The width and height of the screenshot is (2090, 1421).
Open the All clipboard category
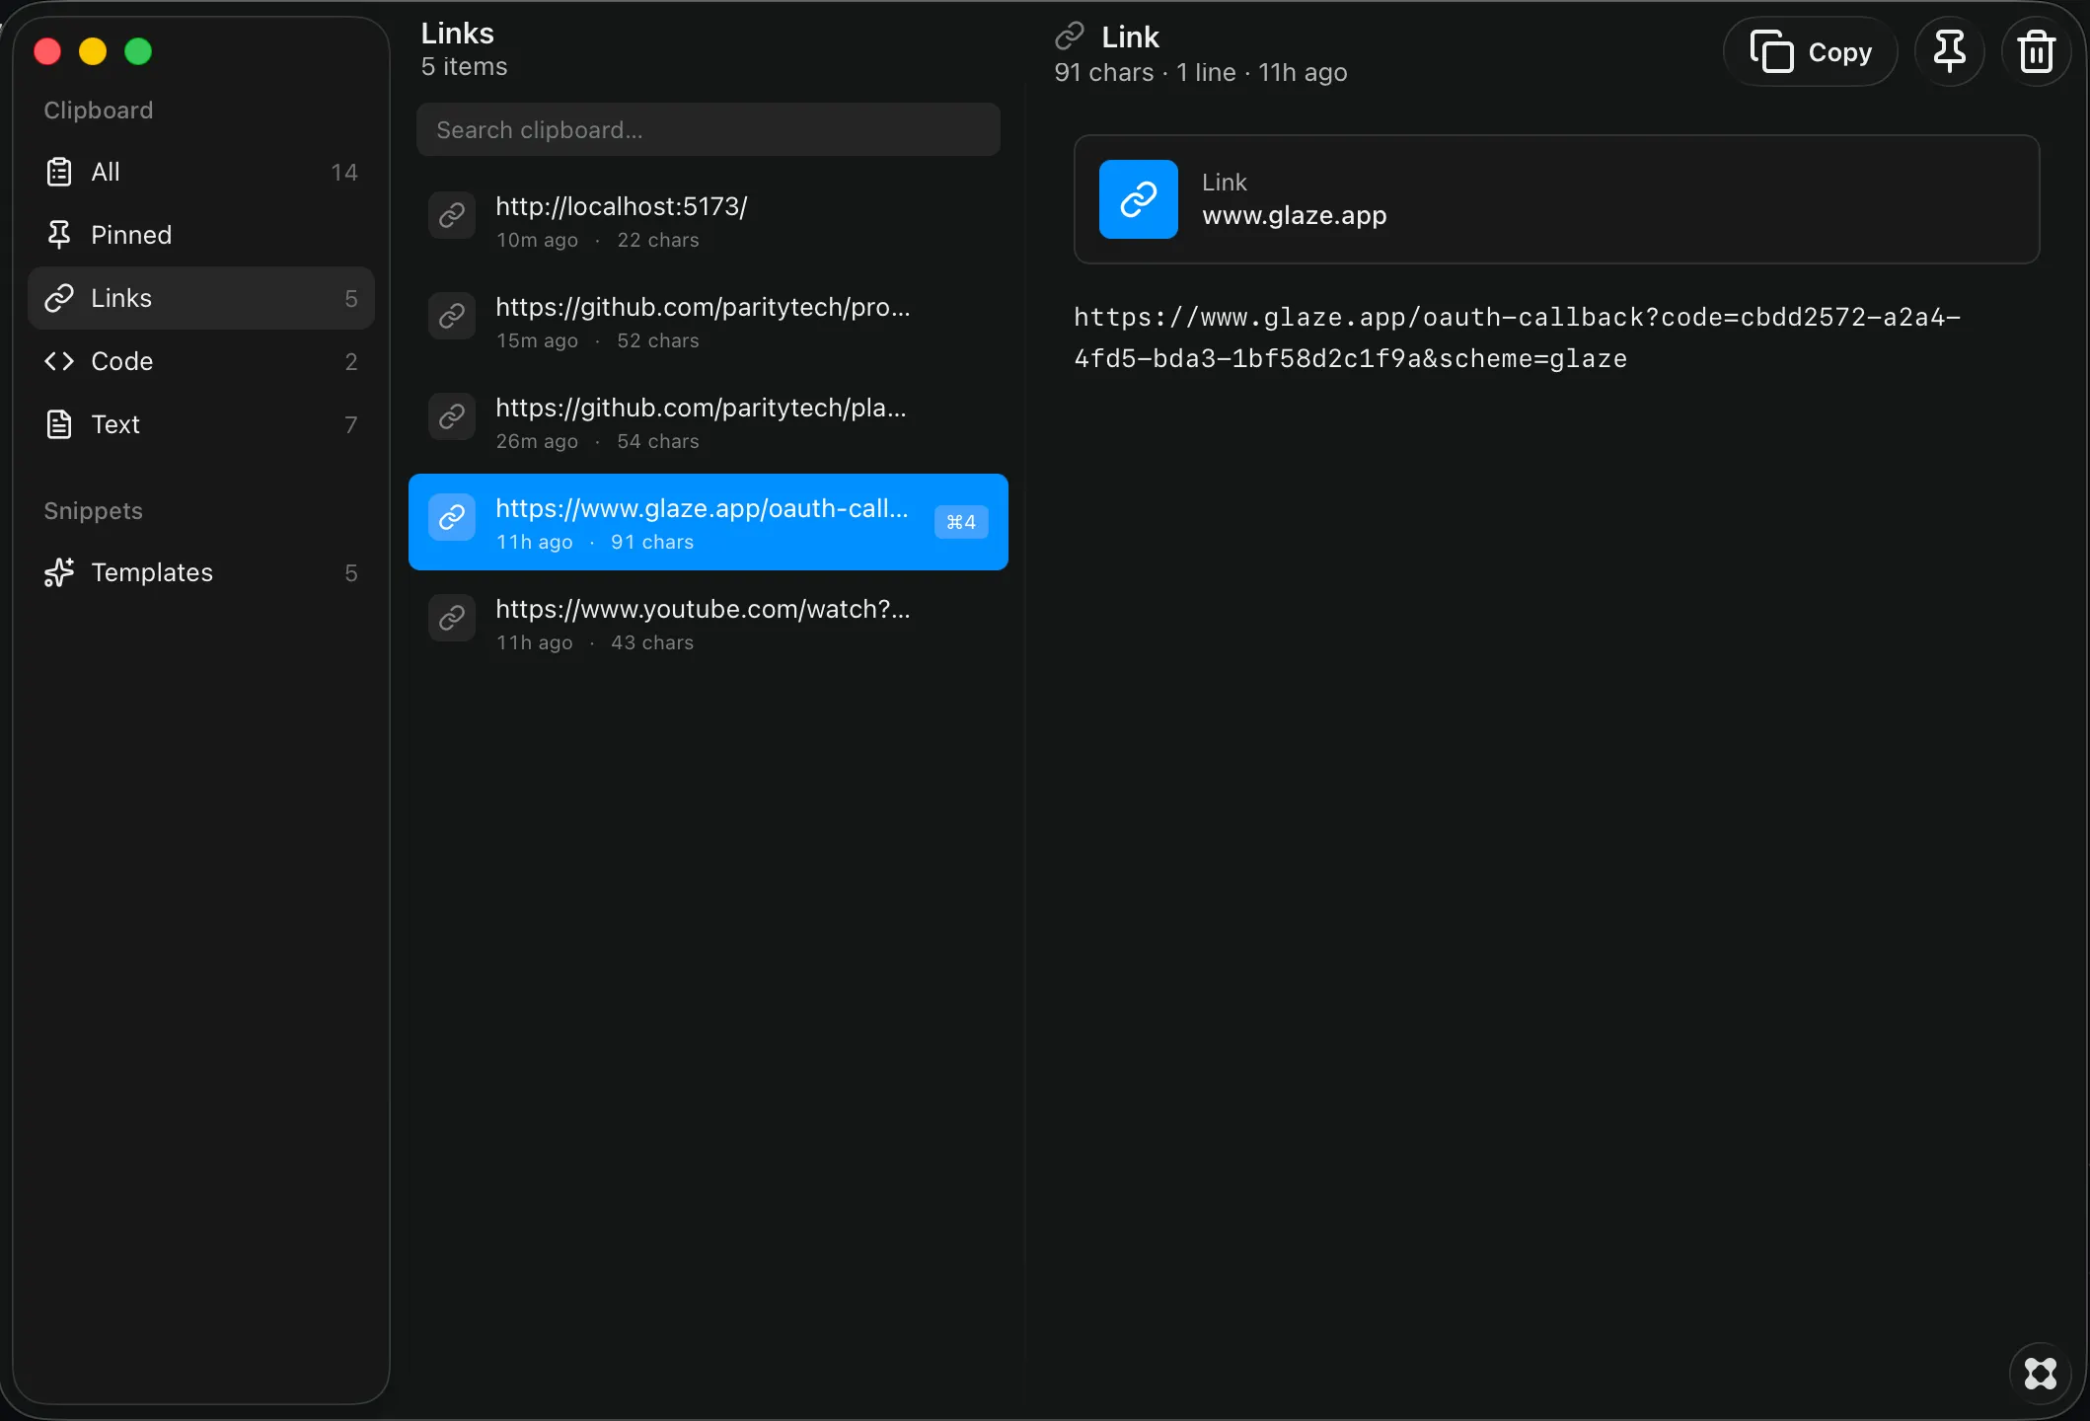[x=201, y=172]
